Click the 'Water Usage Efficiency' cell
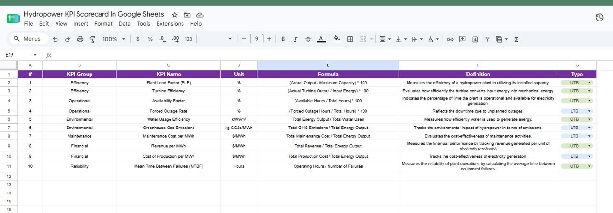 (168, 119)
